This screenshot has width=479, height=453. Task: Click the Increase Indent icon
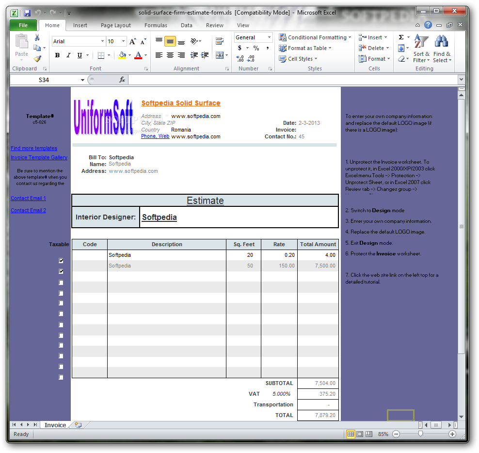click(205, 55)
